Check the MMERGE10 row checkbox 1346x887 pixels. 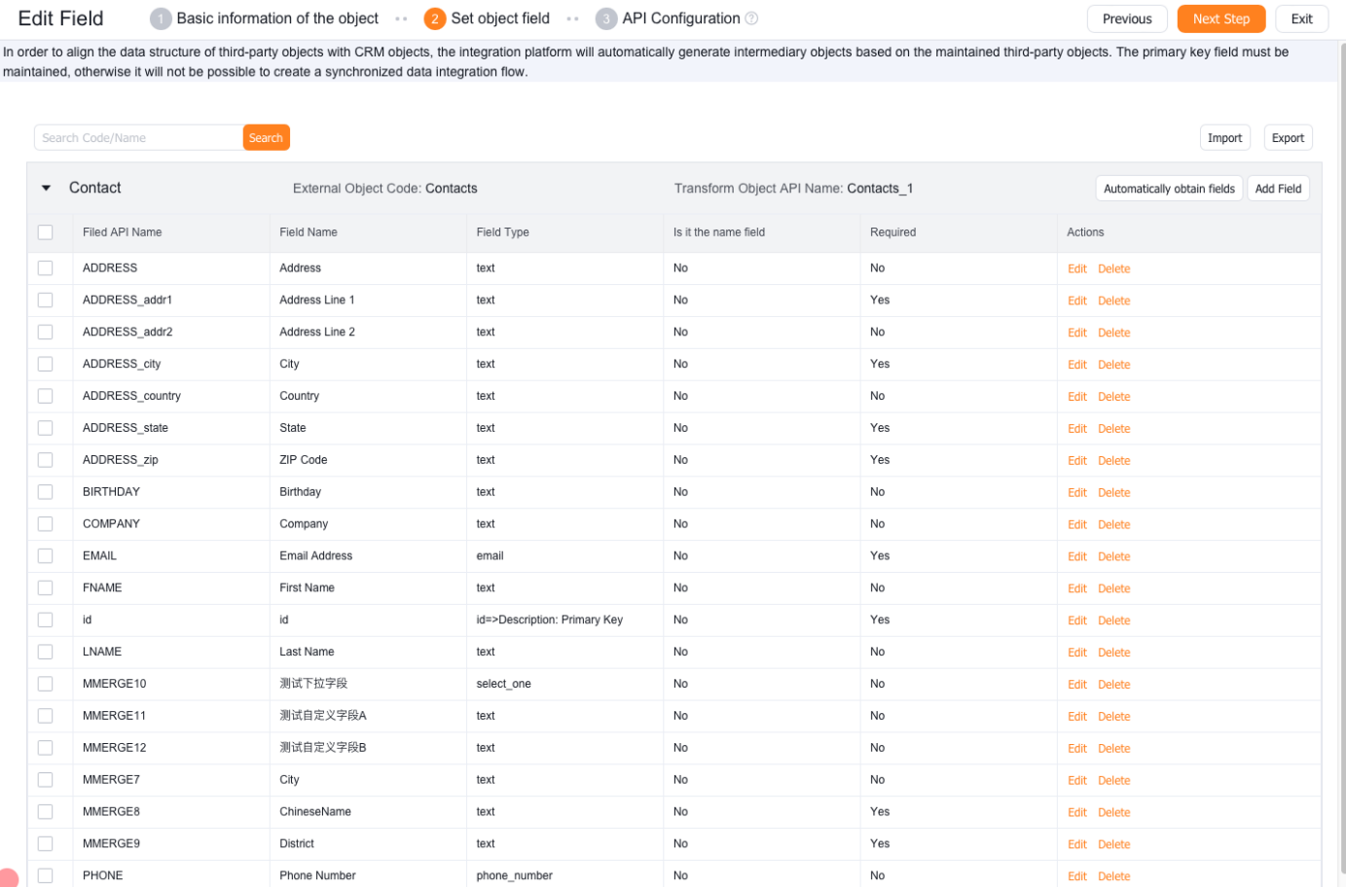tap(45, 684)
